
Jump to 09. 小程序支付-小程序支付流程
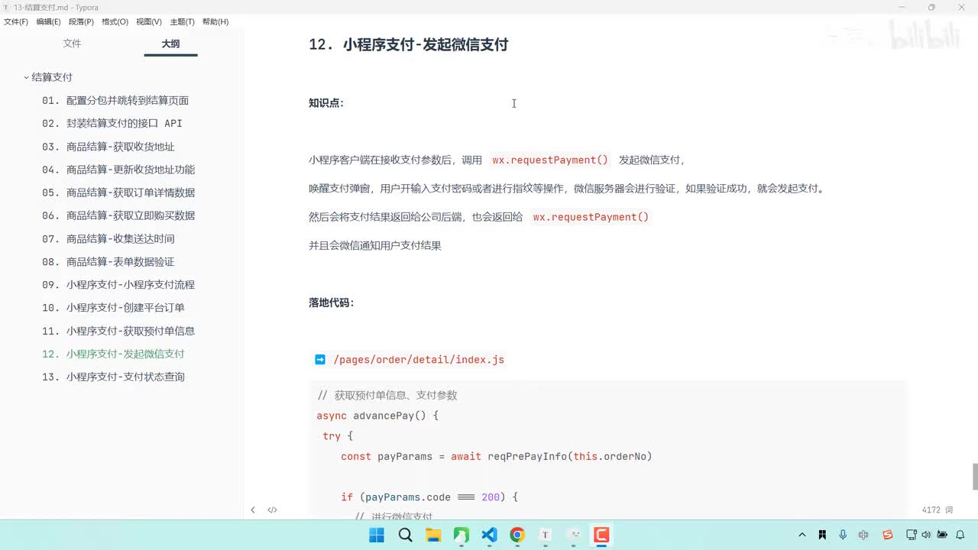(118, 285)
